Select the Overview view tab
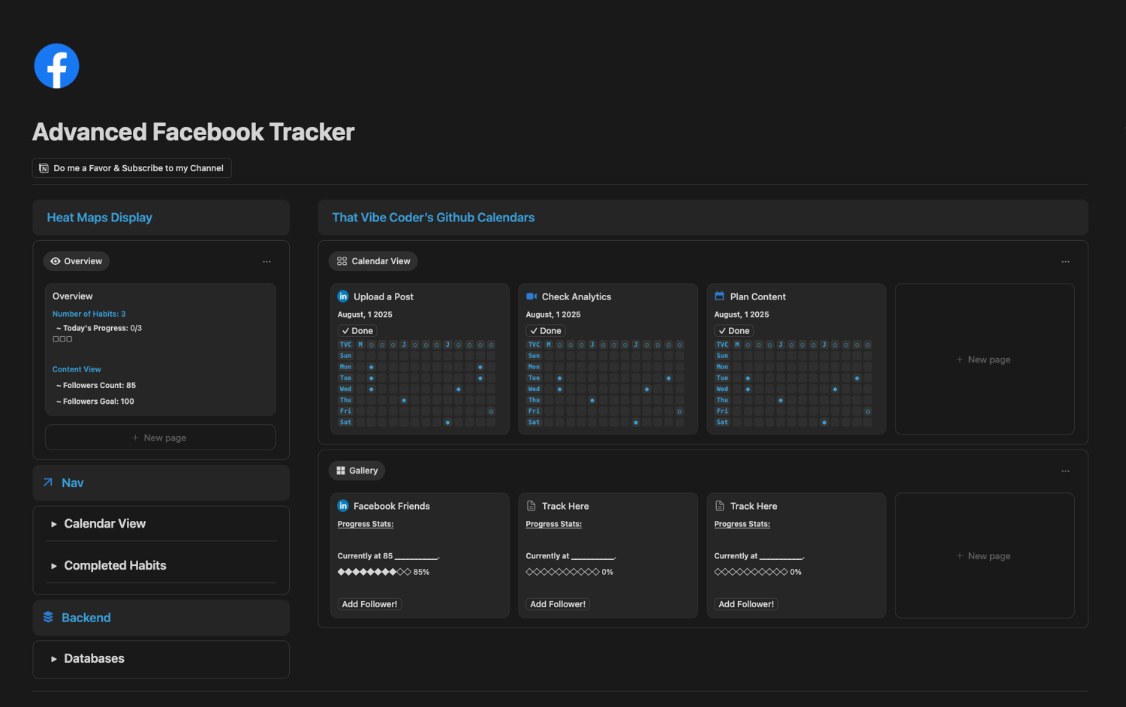Viewport: 1126px width, 707px height. (x=77, y=261)
